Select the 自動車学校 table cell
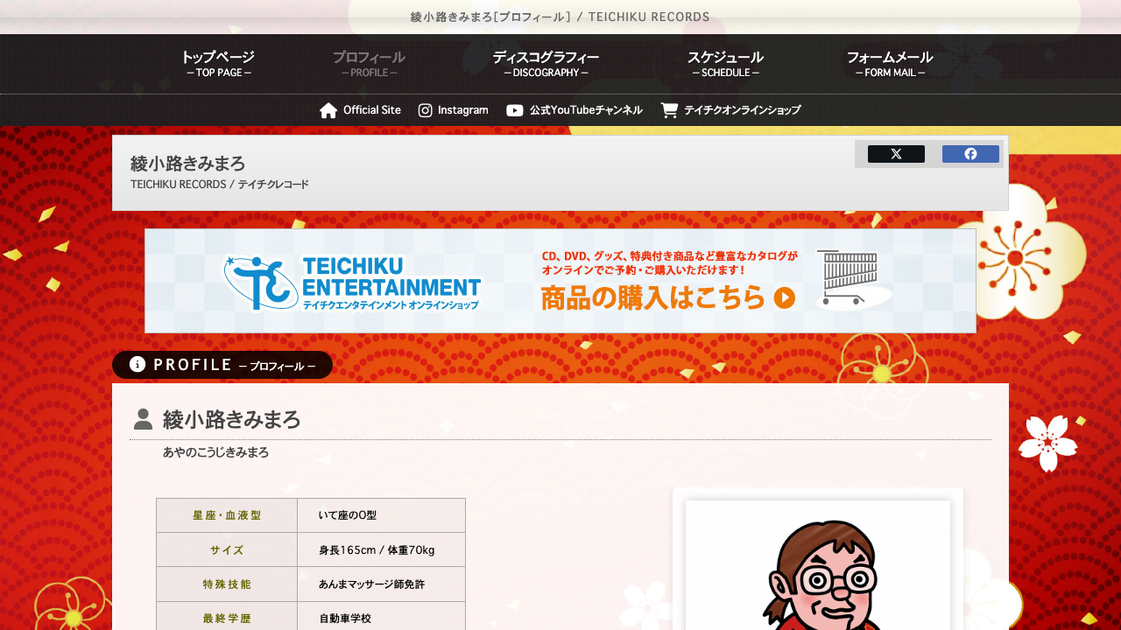The width and height of the screenshot is (1121, 630). [382, 616]
